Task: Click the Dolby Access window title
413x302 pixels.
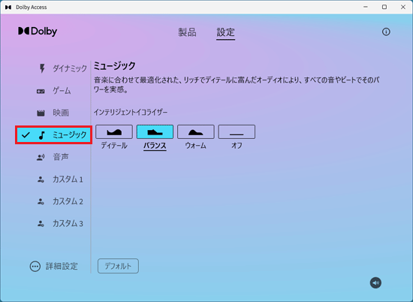Action: pos(32,8)
